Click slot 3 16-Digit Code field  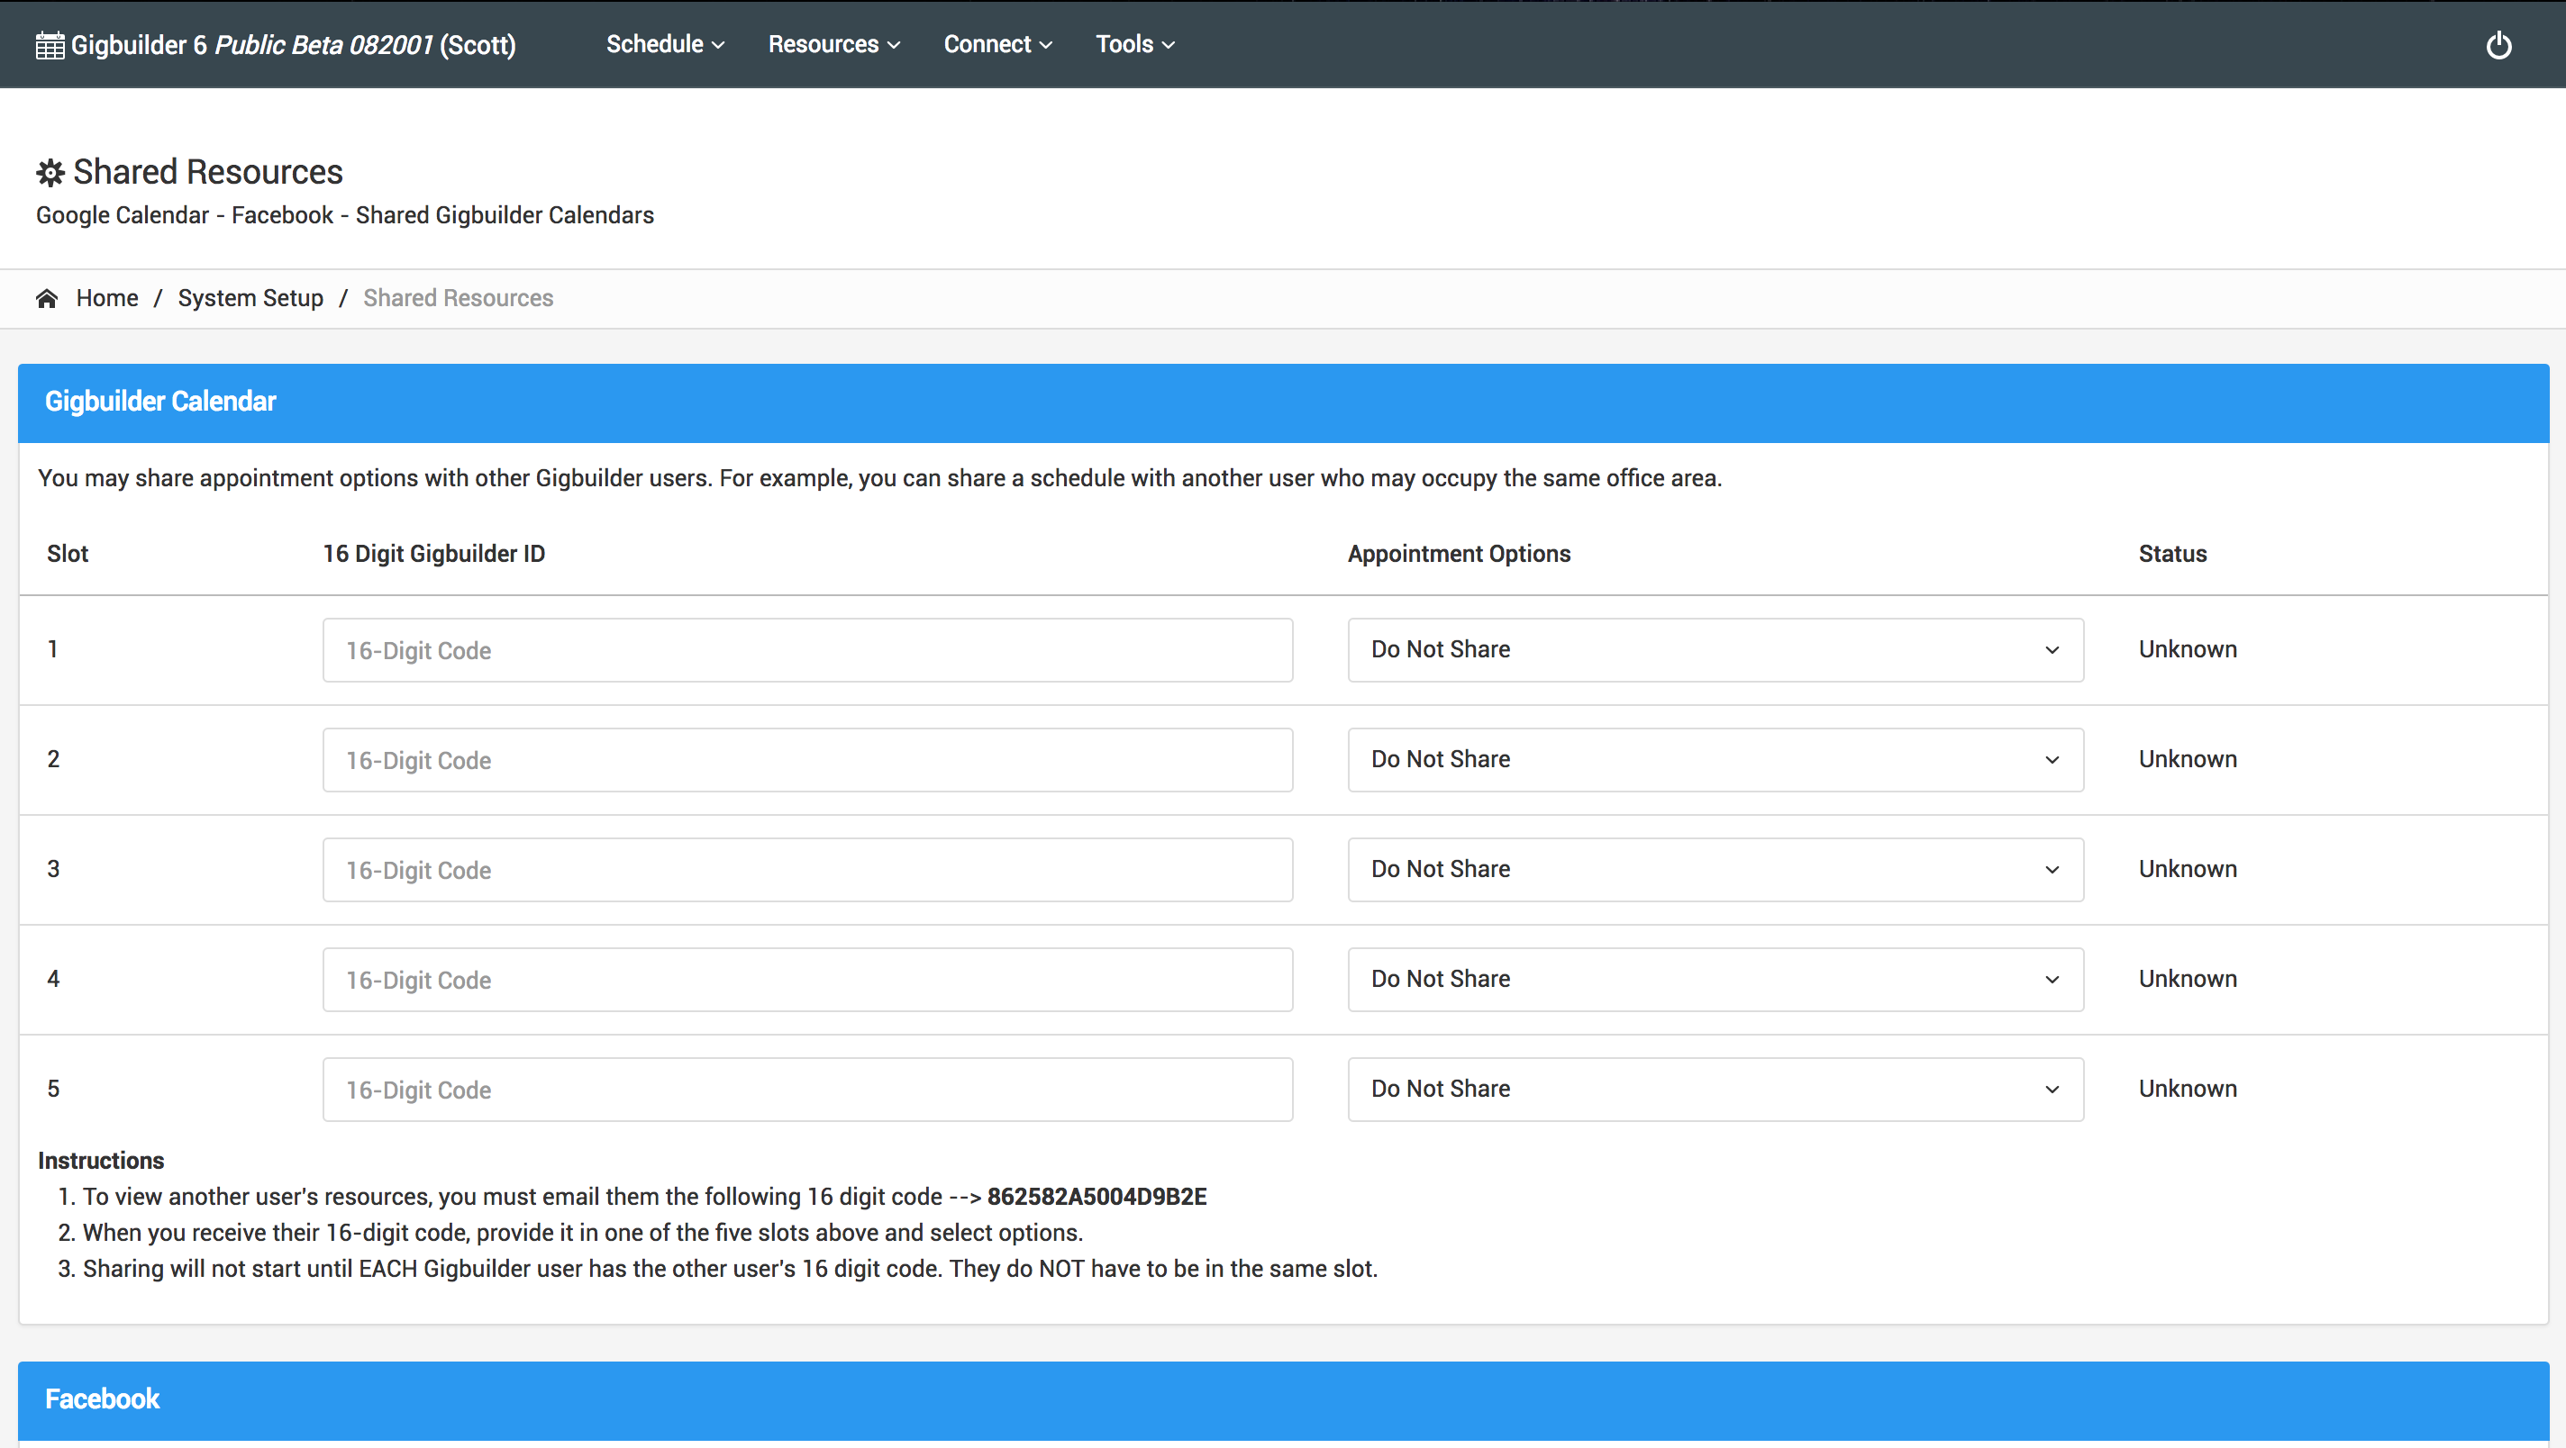click(807, 869)
